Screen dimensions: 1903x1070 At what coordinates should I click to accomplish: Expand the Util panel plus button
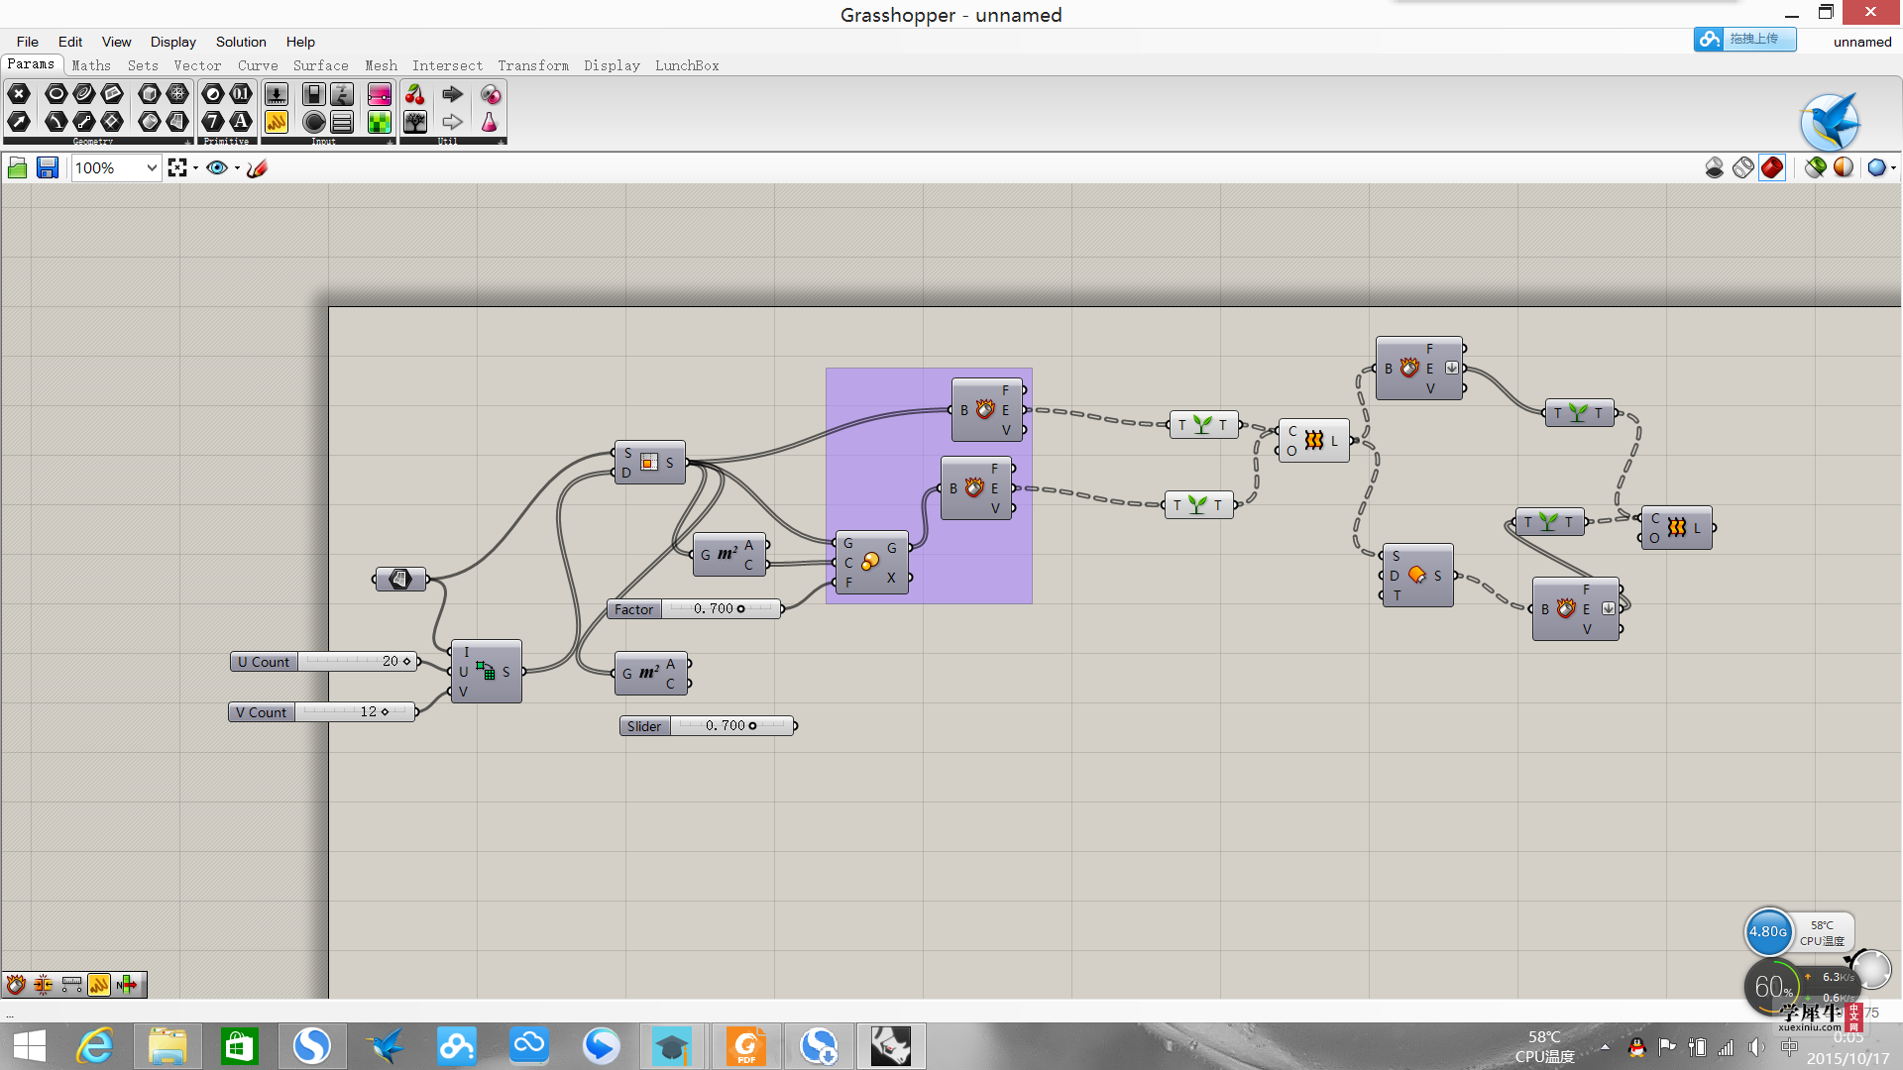coord(501,142)
